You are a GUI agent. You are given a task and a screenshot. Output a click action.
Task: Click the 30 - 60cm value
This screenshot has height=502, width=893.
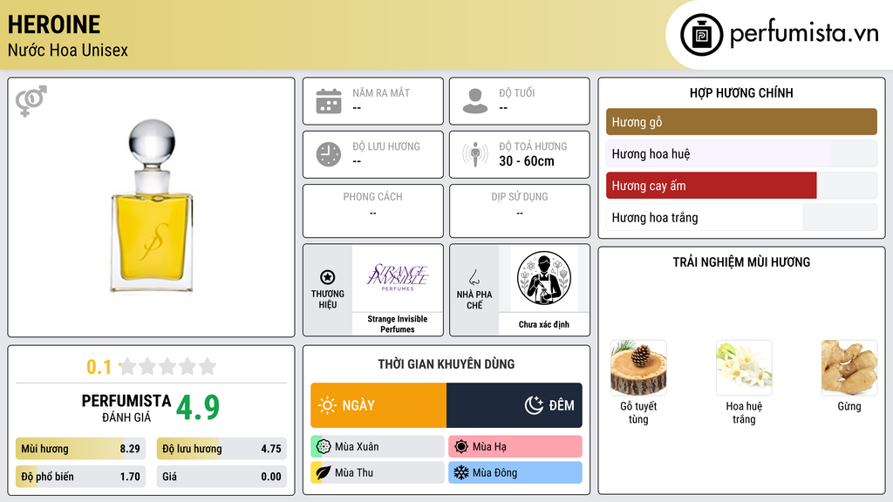(527, 161)
